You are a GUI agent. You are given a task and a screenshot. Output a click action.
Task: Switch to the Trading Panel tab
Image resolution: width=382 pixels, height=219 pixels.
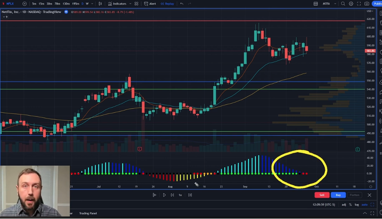88,213
